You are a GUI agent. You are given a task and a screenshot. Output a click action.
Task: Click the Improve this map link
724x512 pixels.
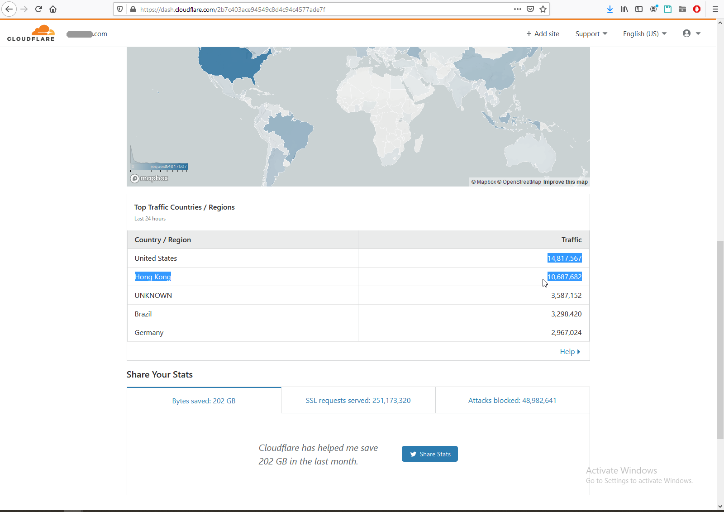566,182
